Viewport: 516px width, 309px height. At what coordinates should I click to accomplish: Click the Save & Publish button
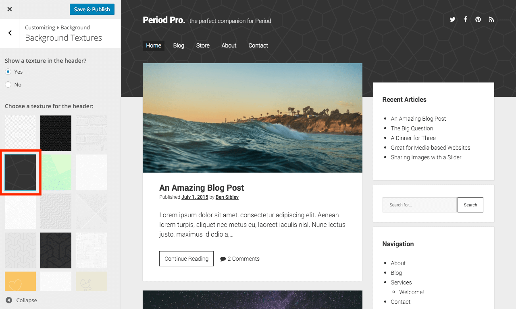tap(92, 9)
